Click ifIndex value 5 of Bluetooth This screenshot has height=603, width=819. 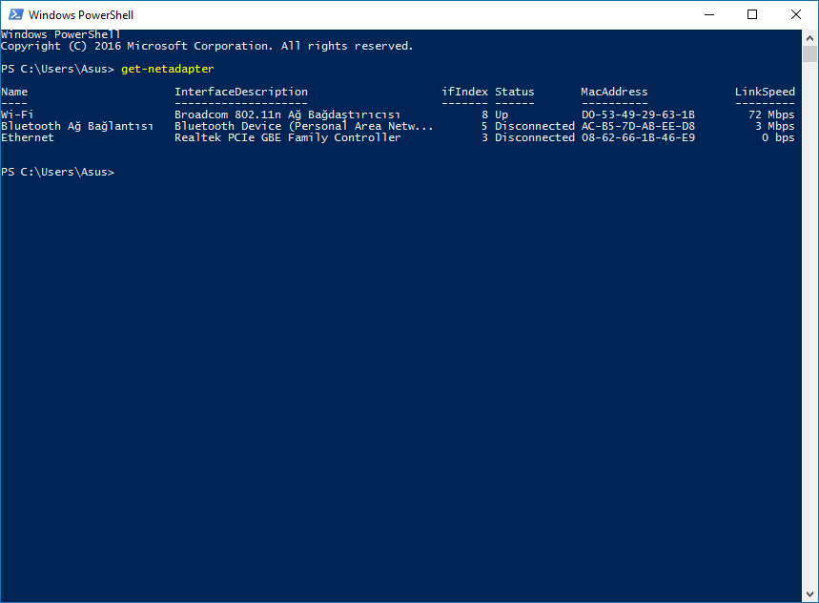[x=484, y=126]
